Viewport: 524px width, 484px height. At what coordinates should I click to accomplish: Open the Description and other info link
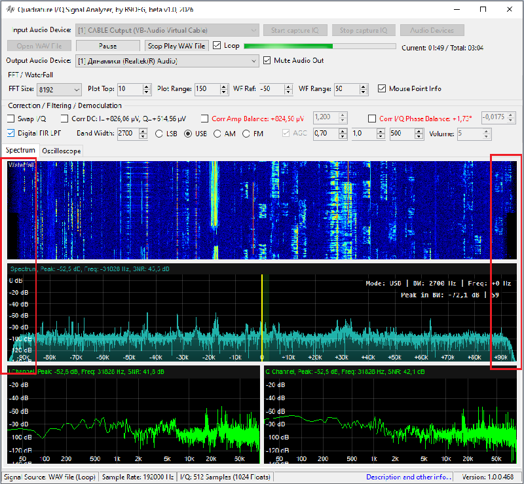point(409,477)
